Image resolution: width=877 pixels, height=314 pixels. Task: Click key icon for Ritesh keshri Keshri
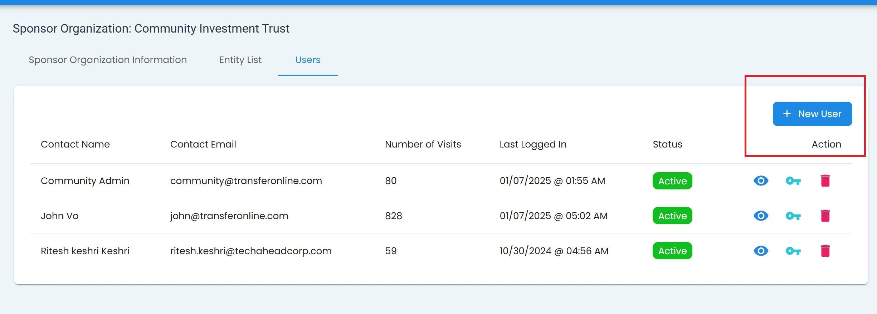793,251
